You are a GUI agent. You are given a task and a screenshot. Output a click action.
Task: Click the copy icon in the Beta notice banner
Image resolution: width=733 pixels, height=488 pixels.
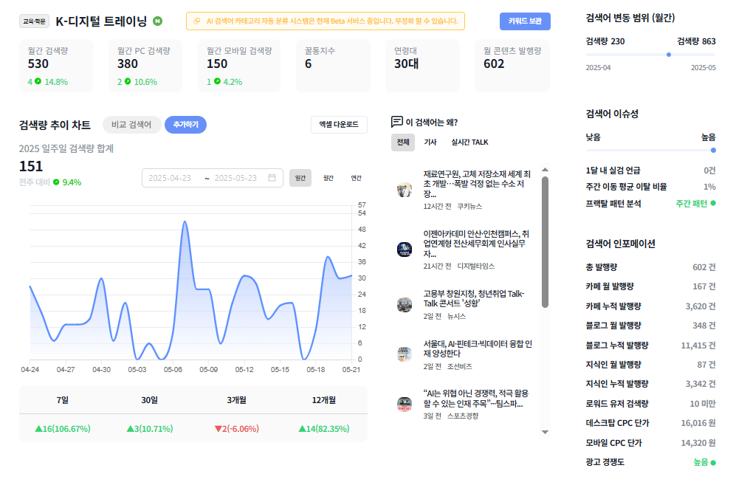197,21
